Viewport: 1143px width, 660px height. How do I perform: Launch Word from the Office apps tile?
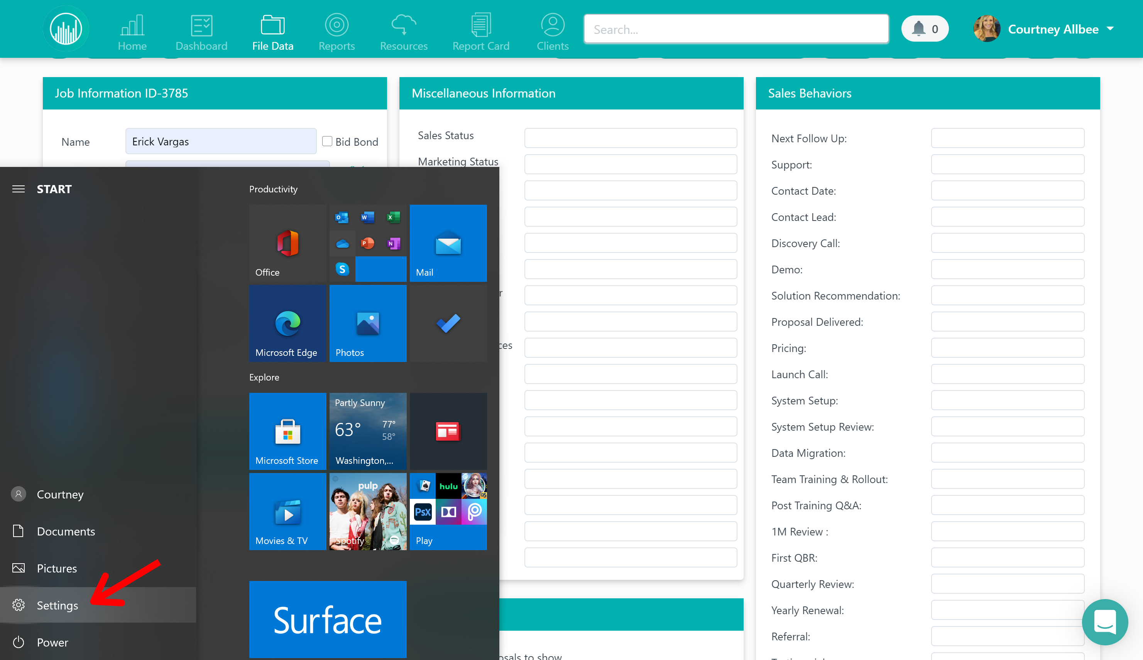[x=367, y=217]
